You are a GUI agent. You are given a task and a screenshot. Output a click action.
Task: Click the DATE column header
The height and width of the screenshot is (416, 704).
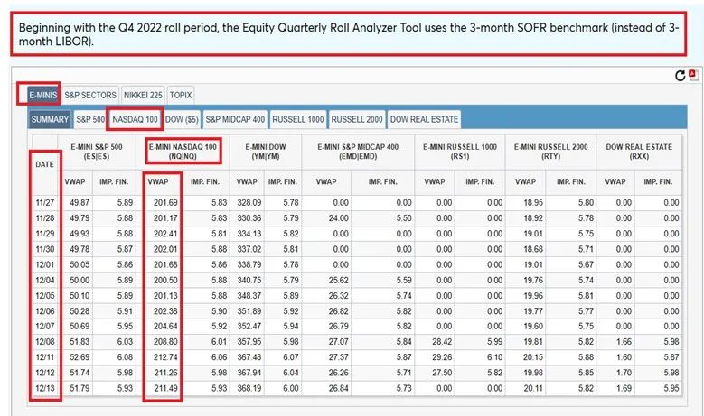[44, 164]
